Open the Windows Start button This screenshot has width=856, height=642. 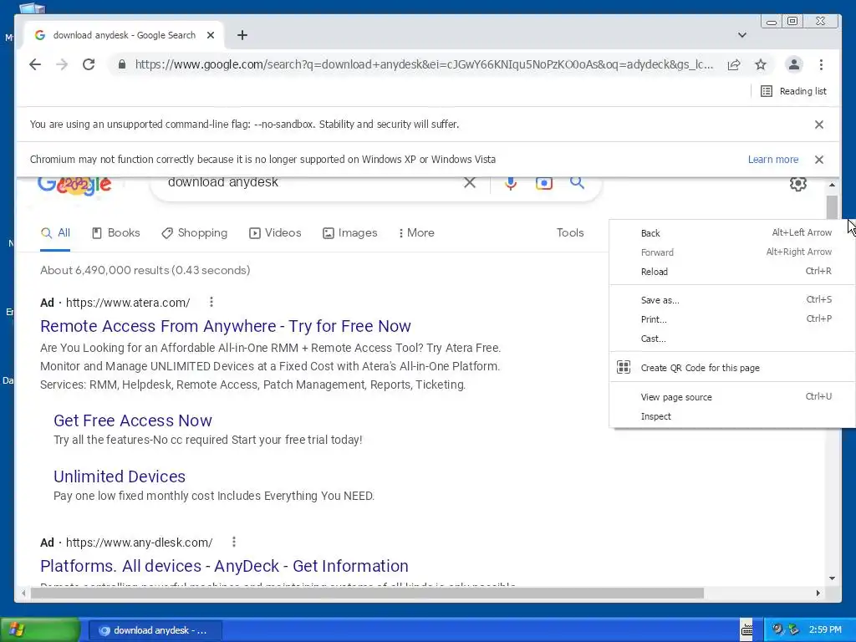pyautogui.click(x=39, y=630)
